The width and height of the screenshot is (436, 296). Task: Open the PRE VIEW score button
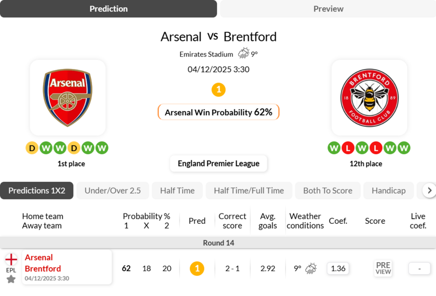pos(383,268)
